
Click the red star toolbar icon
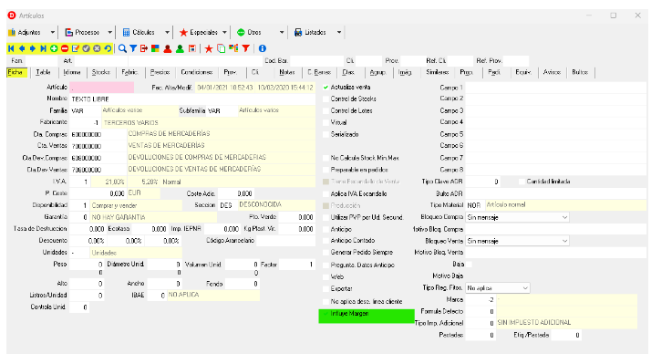[x=209, y=48]
